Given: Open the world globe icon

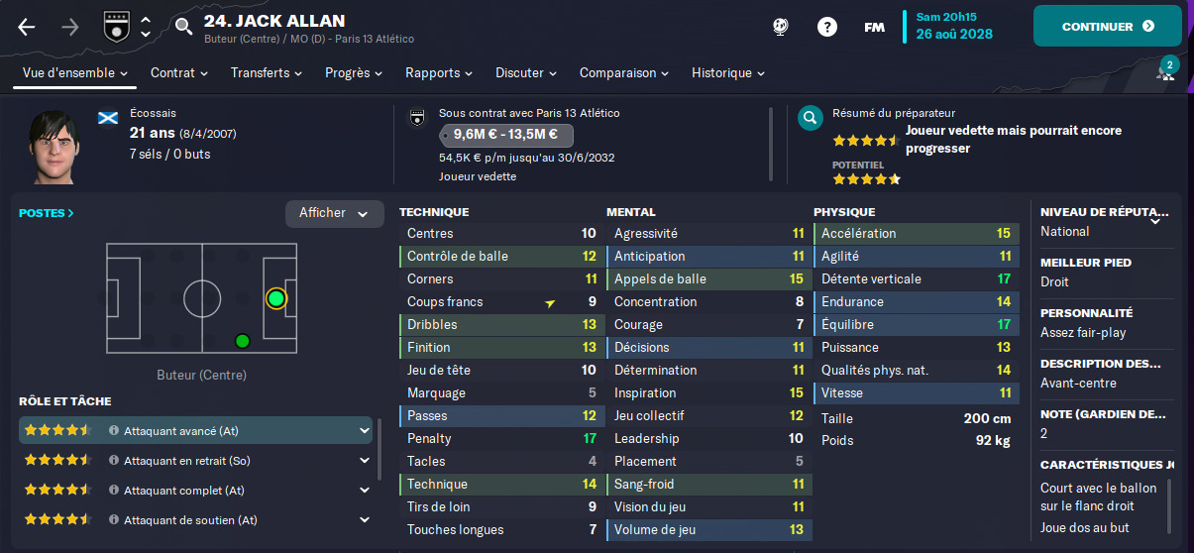Looking at the screenshot, I should coord(781,27).
